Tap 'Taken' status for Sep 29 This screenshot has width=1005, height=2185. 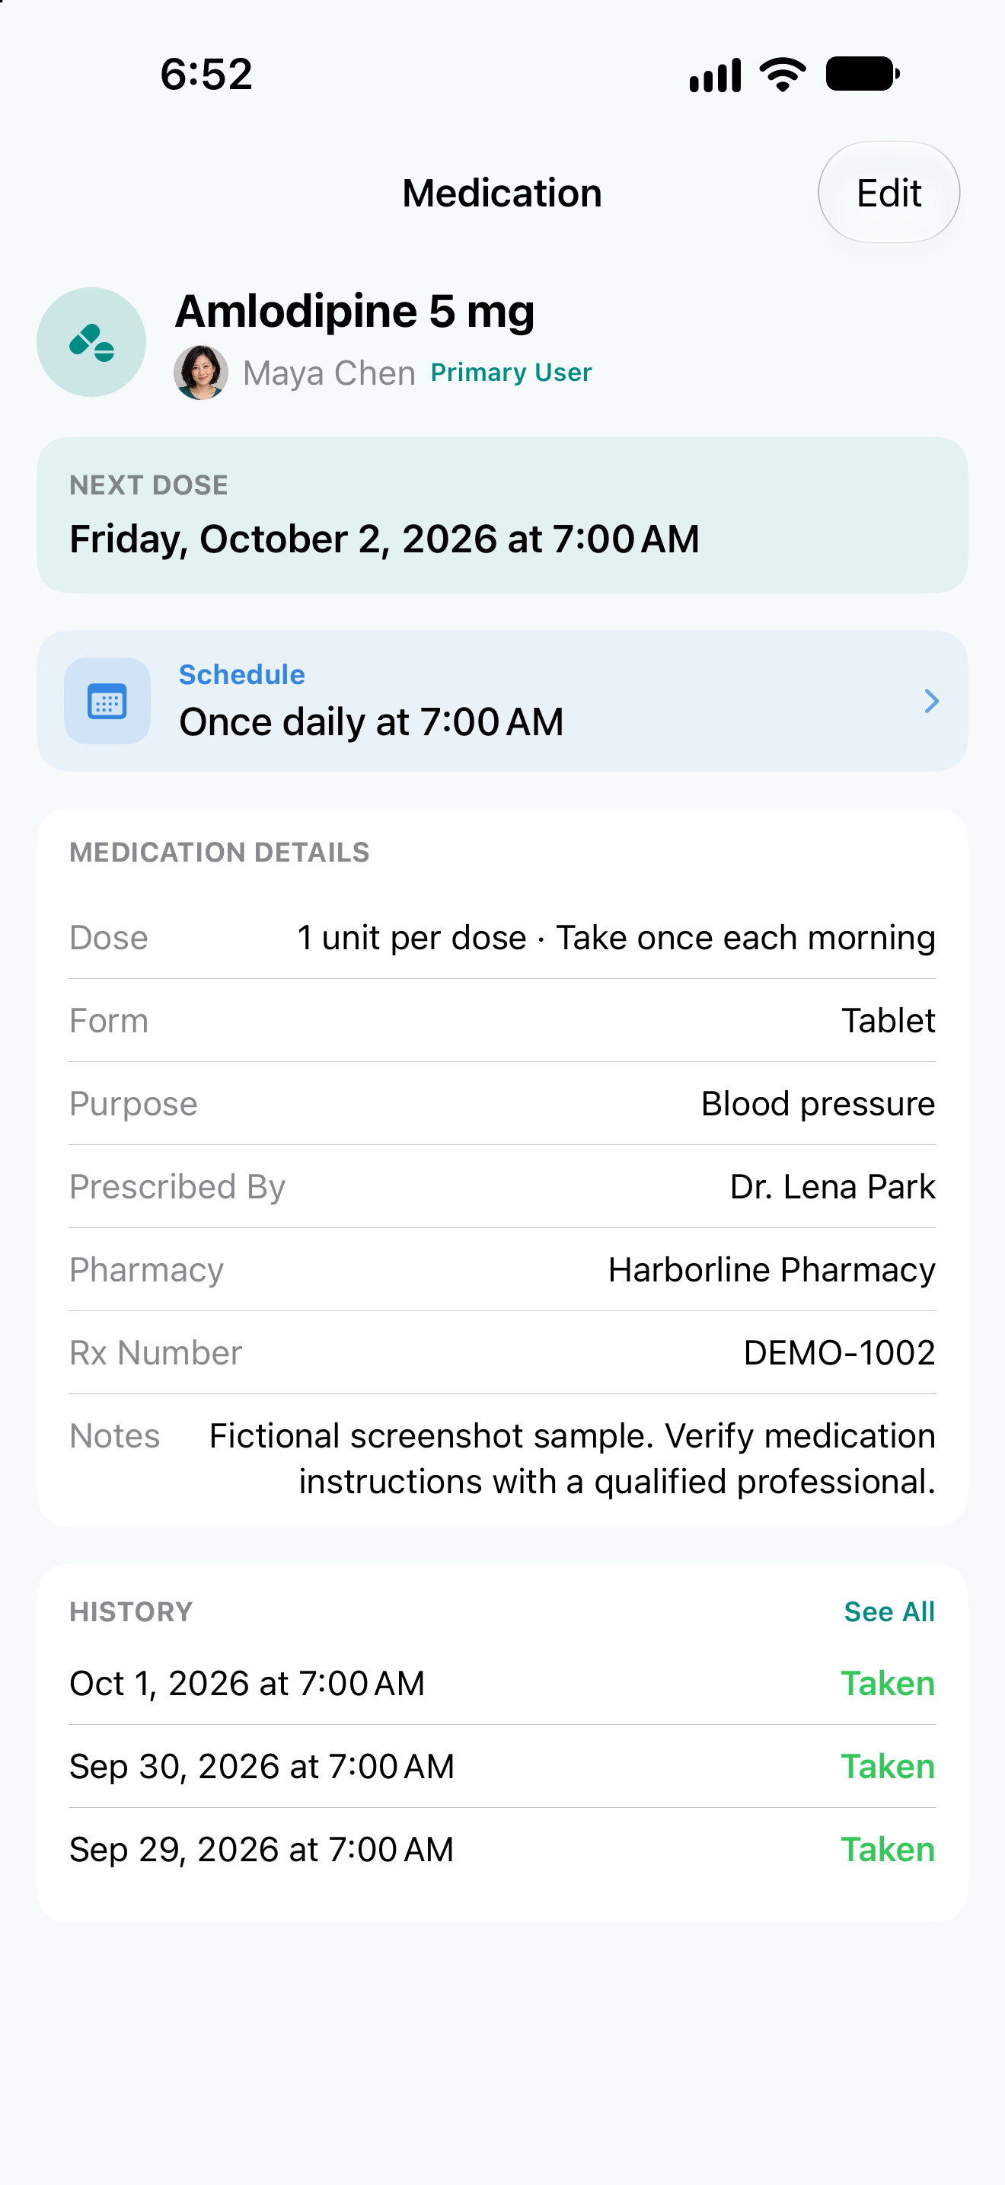pyautogui.click(x=887, y=1850)
